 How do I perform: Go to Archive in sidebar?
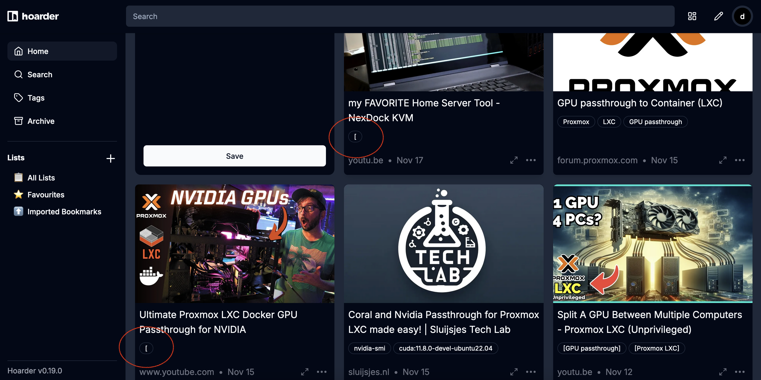pyautogui.click(x=41, y=121)
